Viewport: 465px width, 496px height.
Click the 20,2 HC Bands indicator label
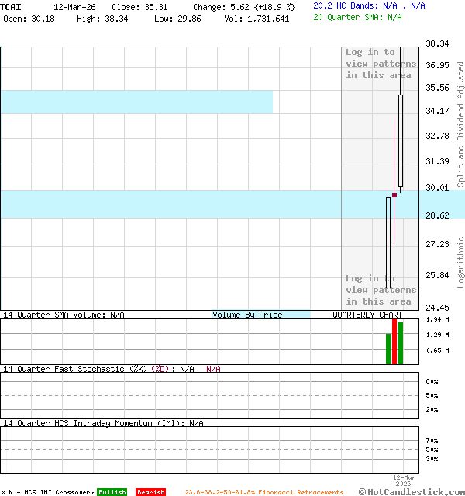pyautogui.click(x=369, y=5)
